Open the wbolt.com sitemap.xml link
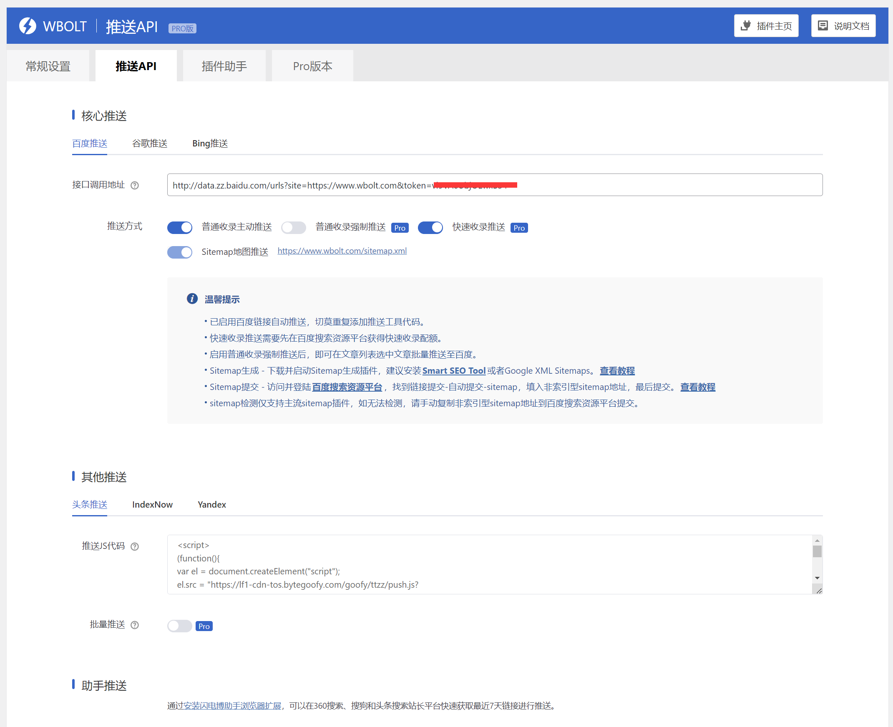This screenshot has width=893, height=727. pyautogui.click(x=342, y=251)
